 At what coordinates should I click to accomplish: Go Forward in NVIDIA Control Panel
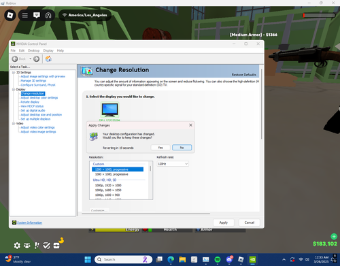[36, 59]
